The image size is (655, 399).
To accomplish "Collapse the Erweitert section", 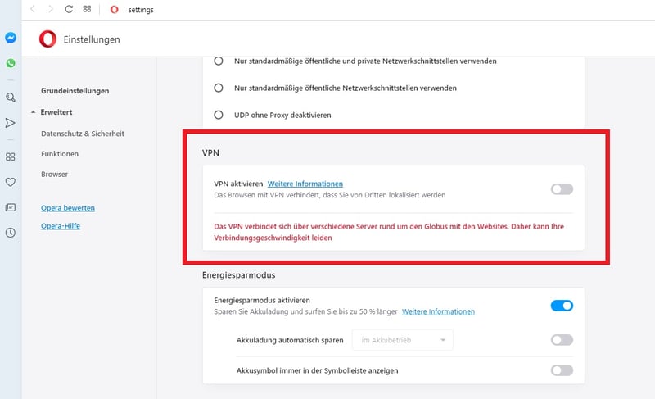I will click(52, 112).
